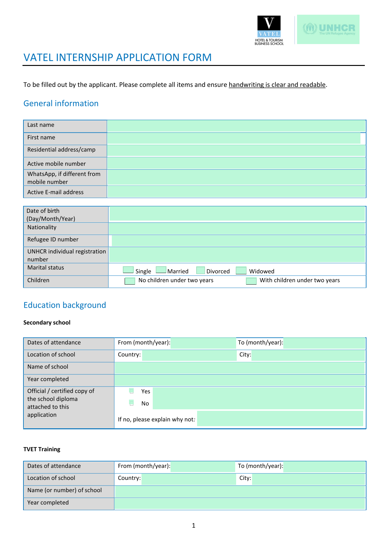
Task: Click the Last name input field
Action: [x=236, y=126]
